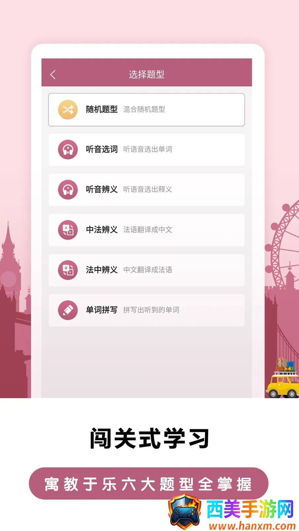
Task: Click the 法语翻译成中文 description text
Action: 148,230
